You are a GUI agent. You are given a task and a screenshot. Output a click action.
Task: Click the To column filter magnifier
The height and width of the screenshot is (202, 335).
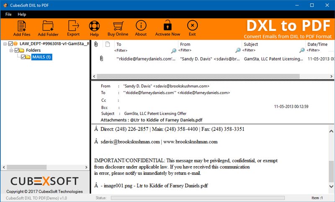pyautogui.click(x=174, y=50)
